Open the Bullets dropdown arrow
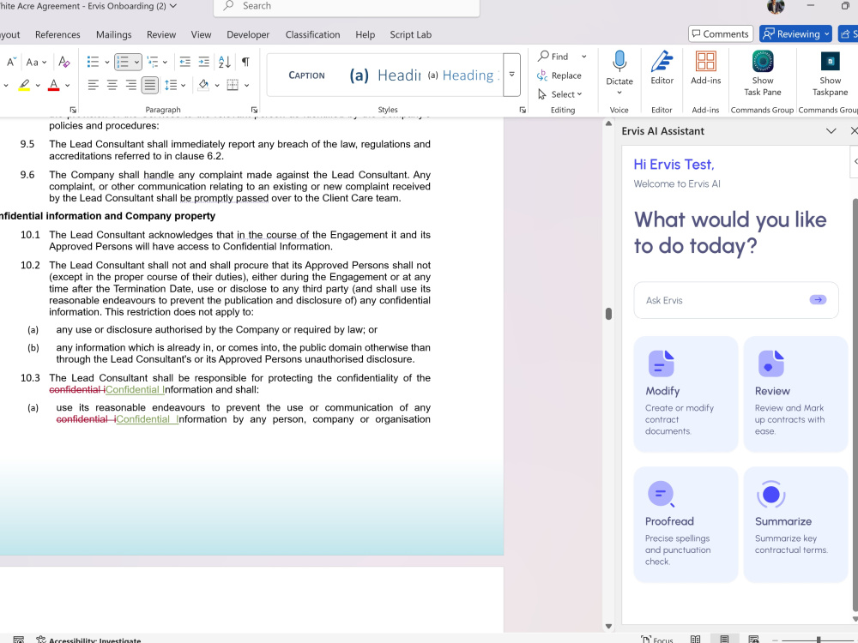Viewport: 858px width, 643px height. point(106,63)
